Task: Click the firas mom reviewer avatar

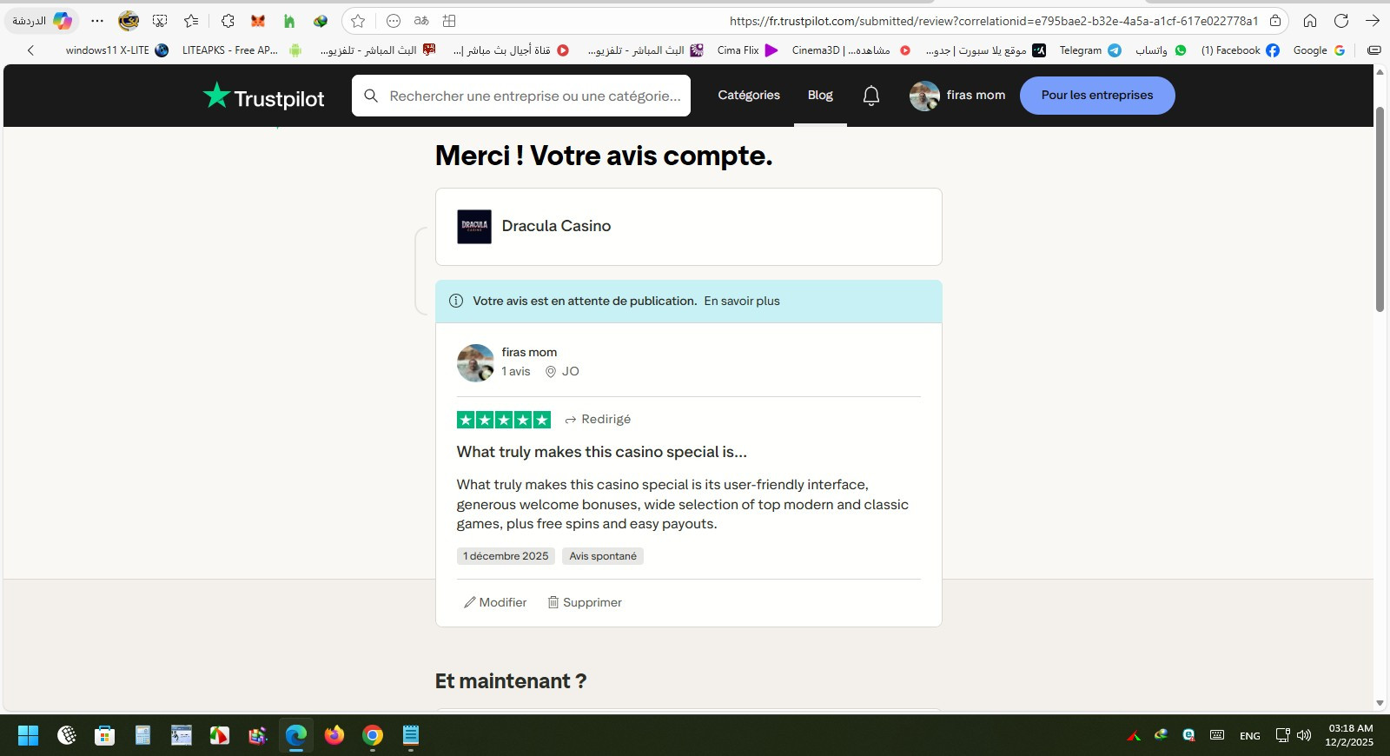Action: coord(475,362)
